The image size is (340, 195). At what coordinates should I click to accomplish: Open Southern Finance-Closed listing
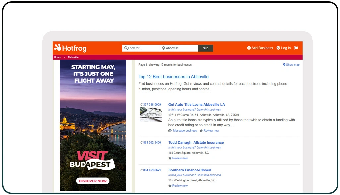(x=190, y=170)
